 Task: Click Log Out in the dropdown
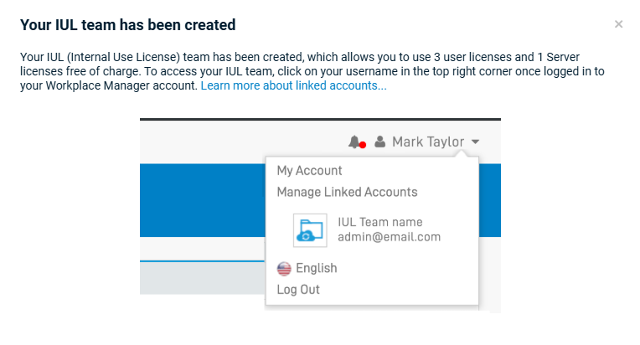point(298,290)
